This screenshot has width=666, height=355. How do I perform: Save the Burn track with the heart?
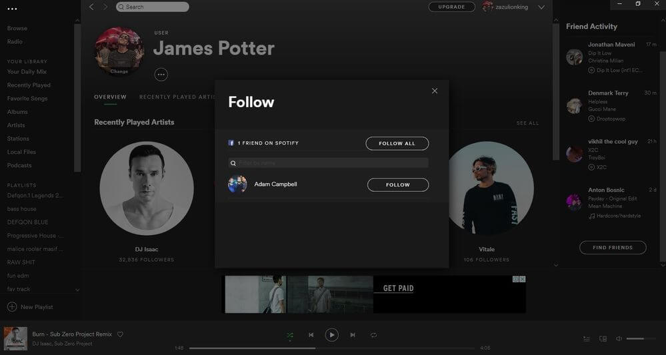(120, 334)
